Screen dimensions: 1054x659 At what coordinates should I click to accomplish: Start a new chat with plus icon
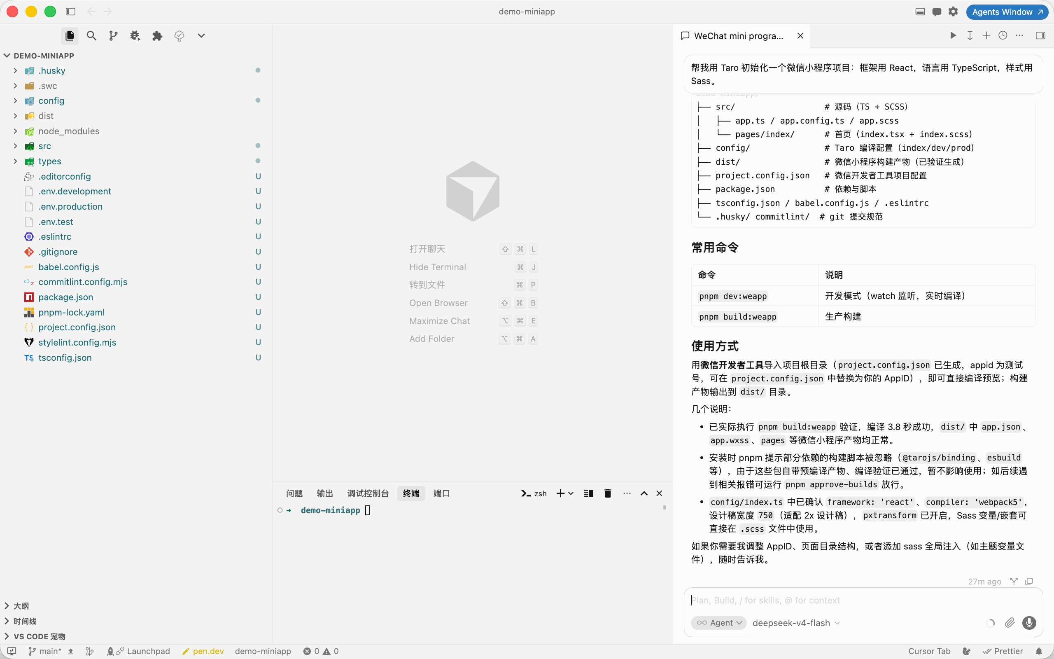(986, 35)
